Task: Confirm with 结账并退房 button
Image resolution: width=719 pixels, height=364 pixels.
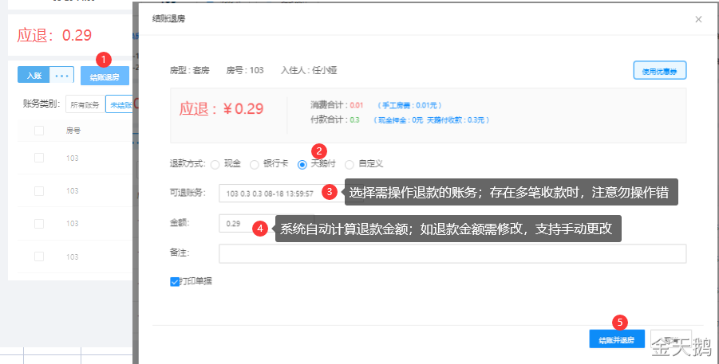Action: coord(617,339)
